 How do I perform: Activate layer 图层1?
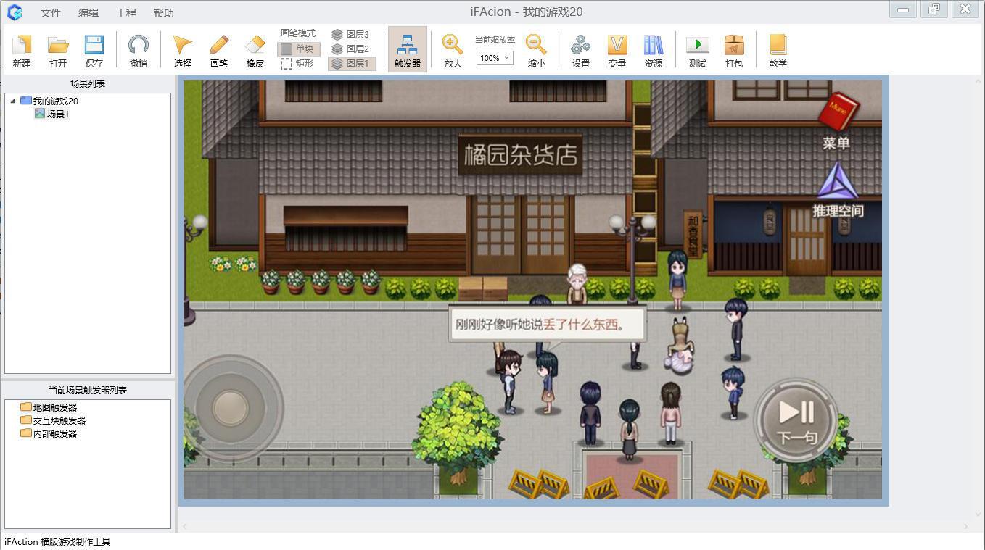(351, 63)
